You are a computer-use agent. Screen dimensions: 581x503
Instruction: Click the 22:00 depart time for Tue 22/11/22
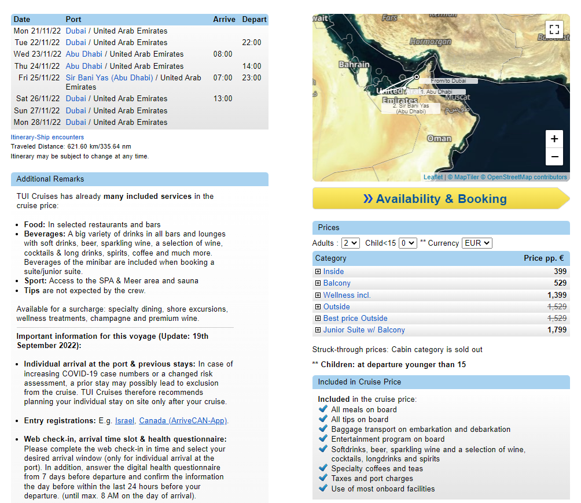pyautogui.click(x=252, y=43)
